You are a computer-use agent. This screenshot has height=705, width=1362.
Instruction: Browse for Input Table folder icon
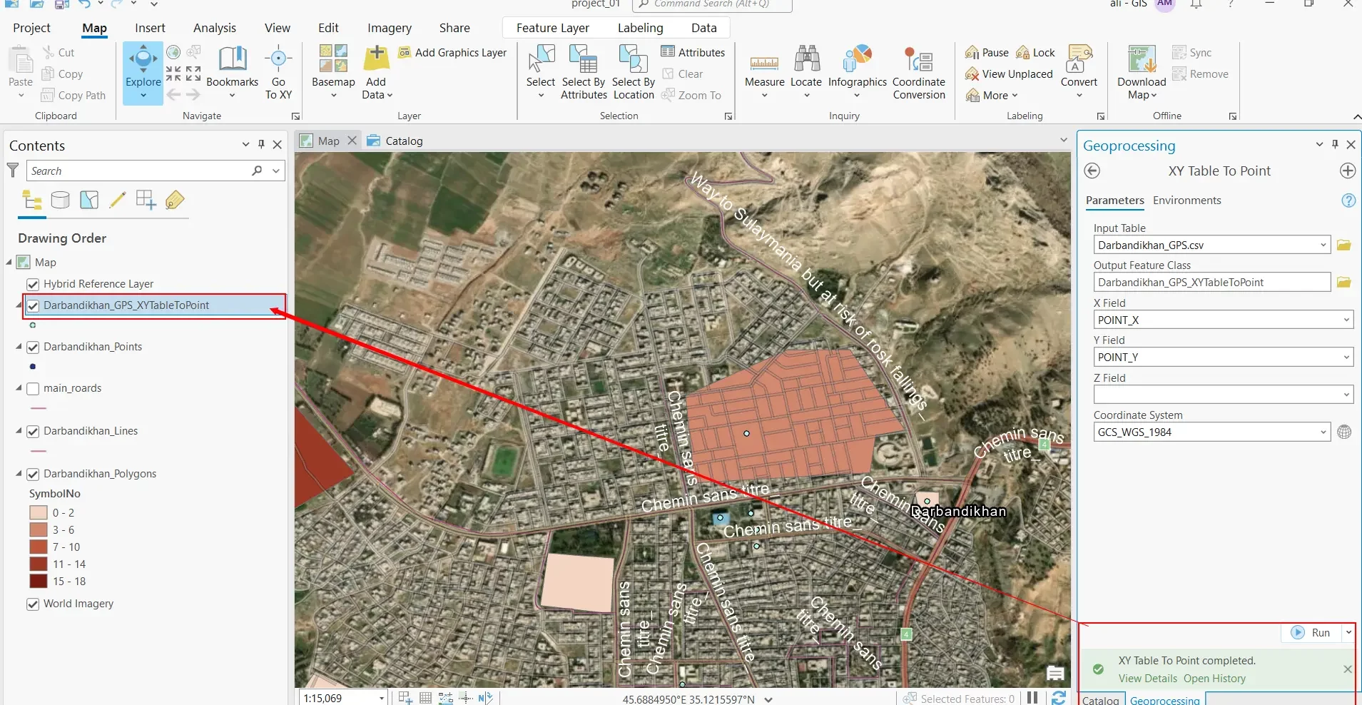[x=1344, y=245]
